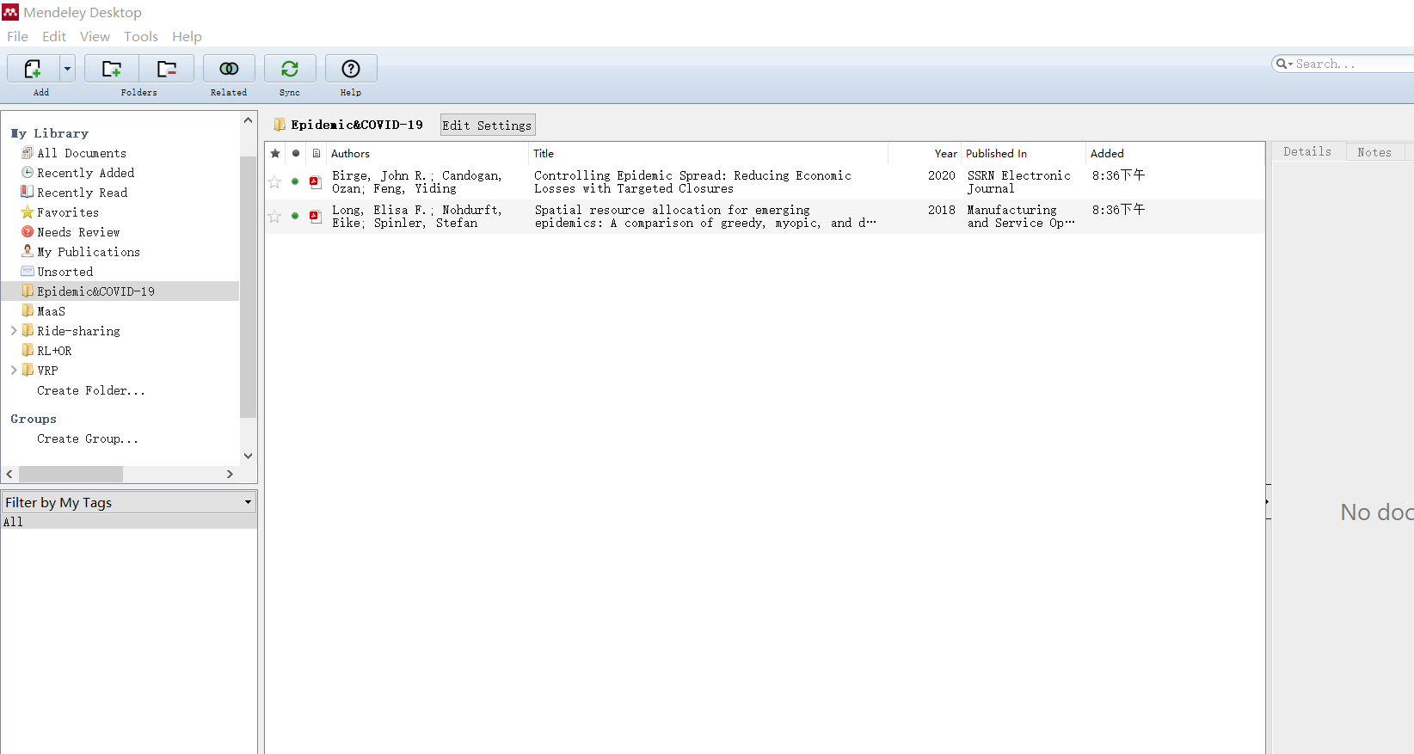Select Recently Added in library
This screenshot has width=1414, height=754.
85,173
